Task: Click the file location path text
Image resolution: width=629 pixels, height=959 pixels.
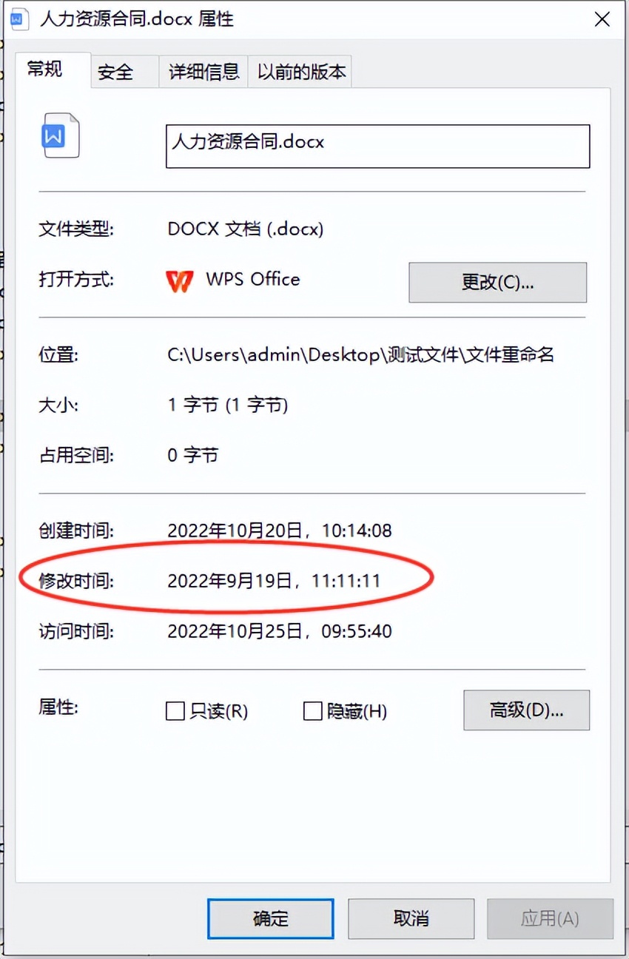Action: pos(361,355)
